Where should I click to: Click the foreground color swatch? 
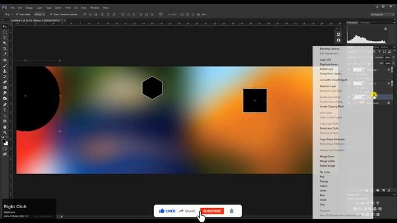click(4, 142)
